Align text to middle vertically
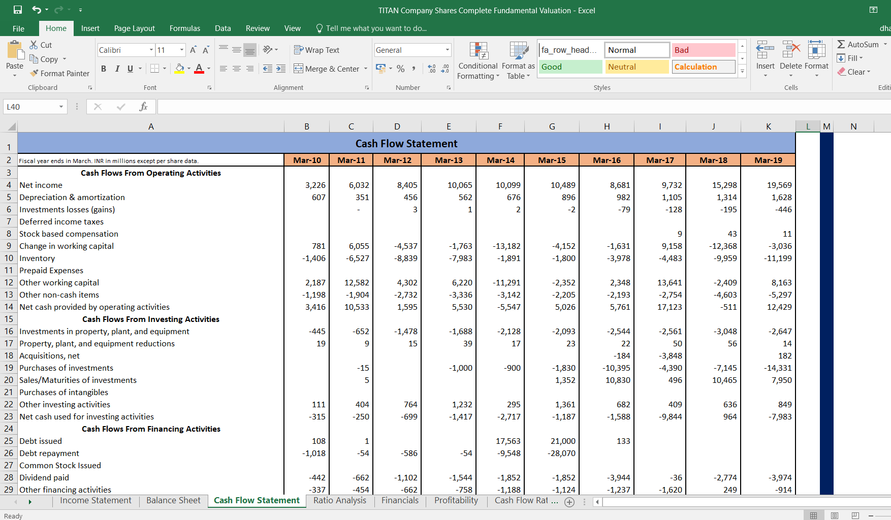 (237, 50)
